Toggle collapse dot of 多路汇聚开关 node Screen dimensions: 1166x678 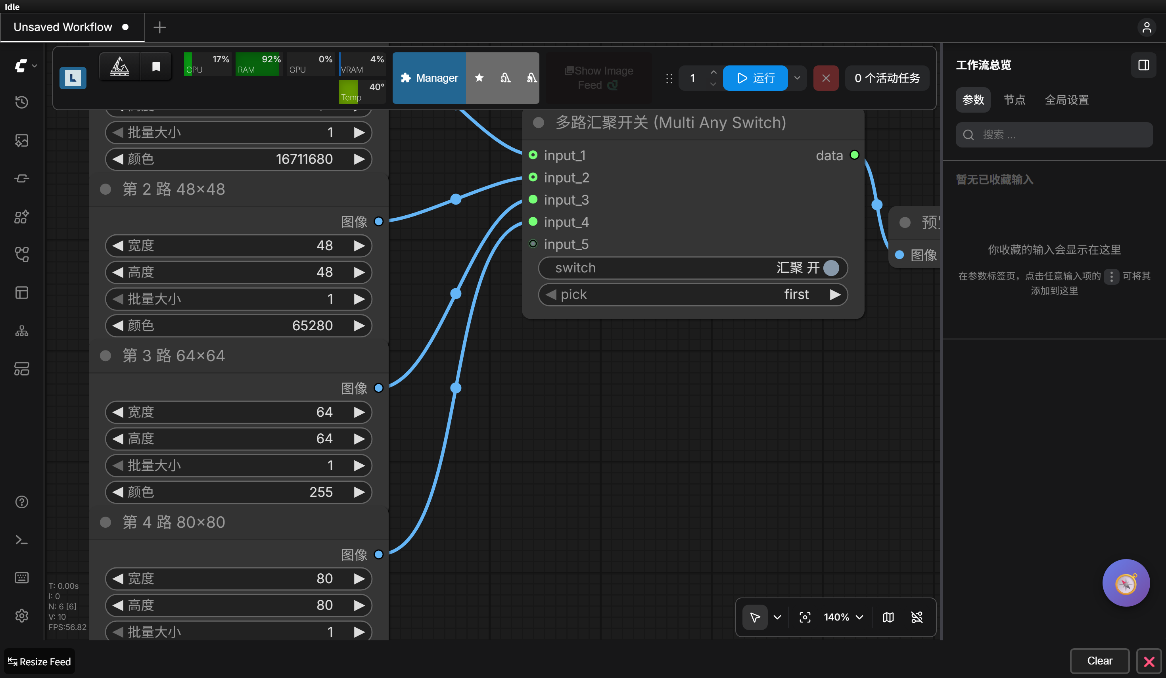click(538, 123)
